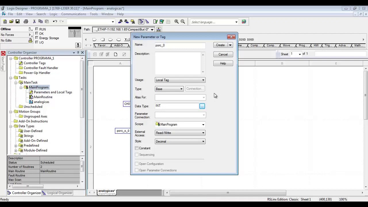Click the Verify Controller icon

click(x=162, y=22)
